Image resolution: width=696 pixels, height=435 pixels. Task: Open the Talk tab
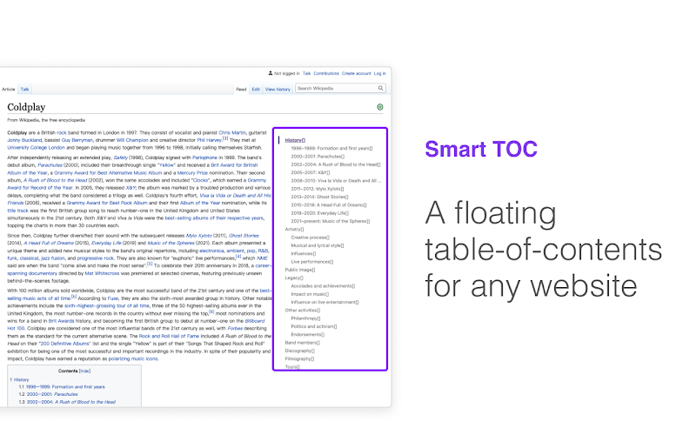pyautogui.click(x=25, y=90)
